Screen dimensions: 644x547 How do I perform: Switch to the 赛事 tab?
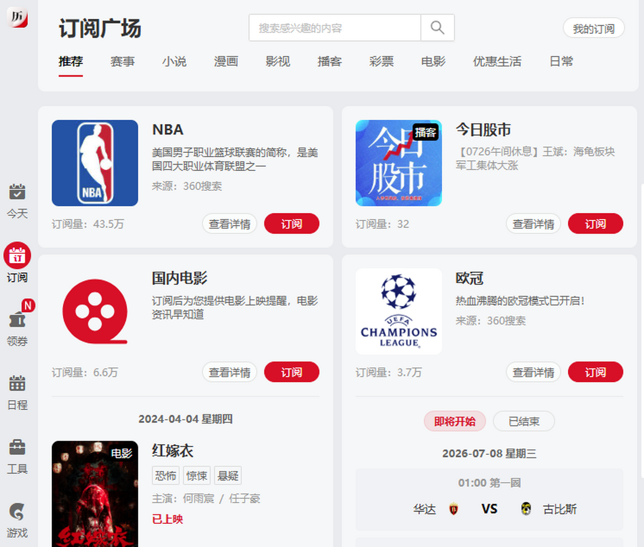pyautogui.click(x=122, y=61)
